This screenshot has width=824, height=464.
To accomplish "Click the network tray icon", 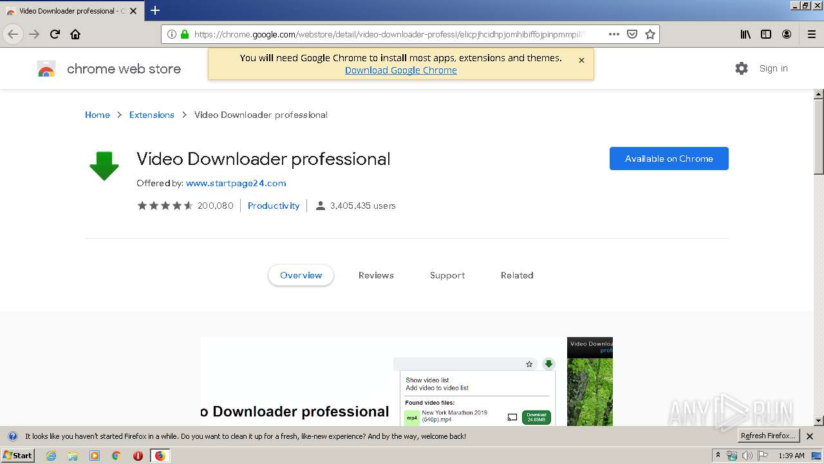I will 732,456.
